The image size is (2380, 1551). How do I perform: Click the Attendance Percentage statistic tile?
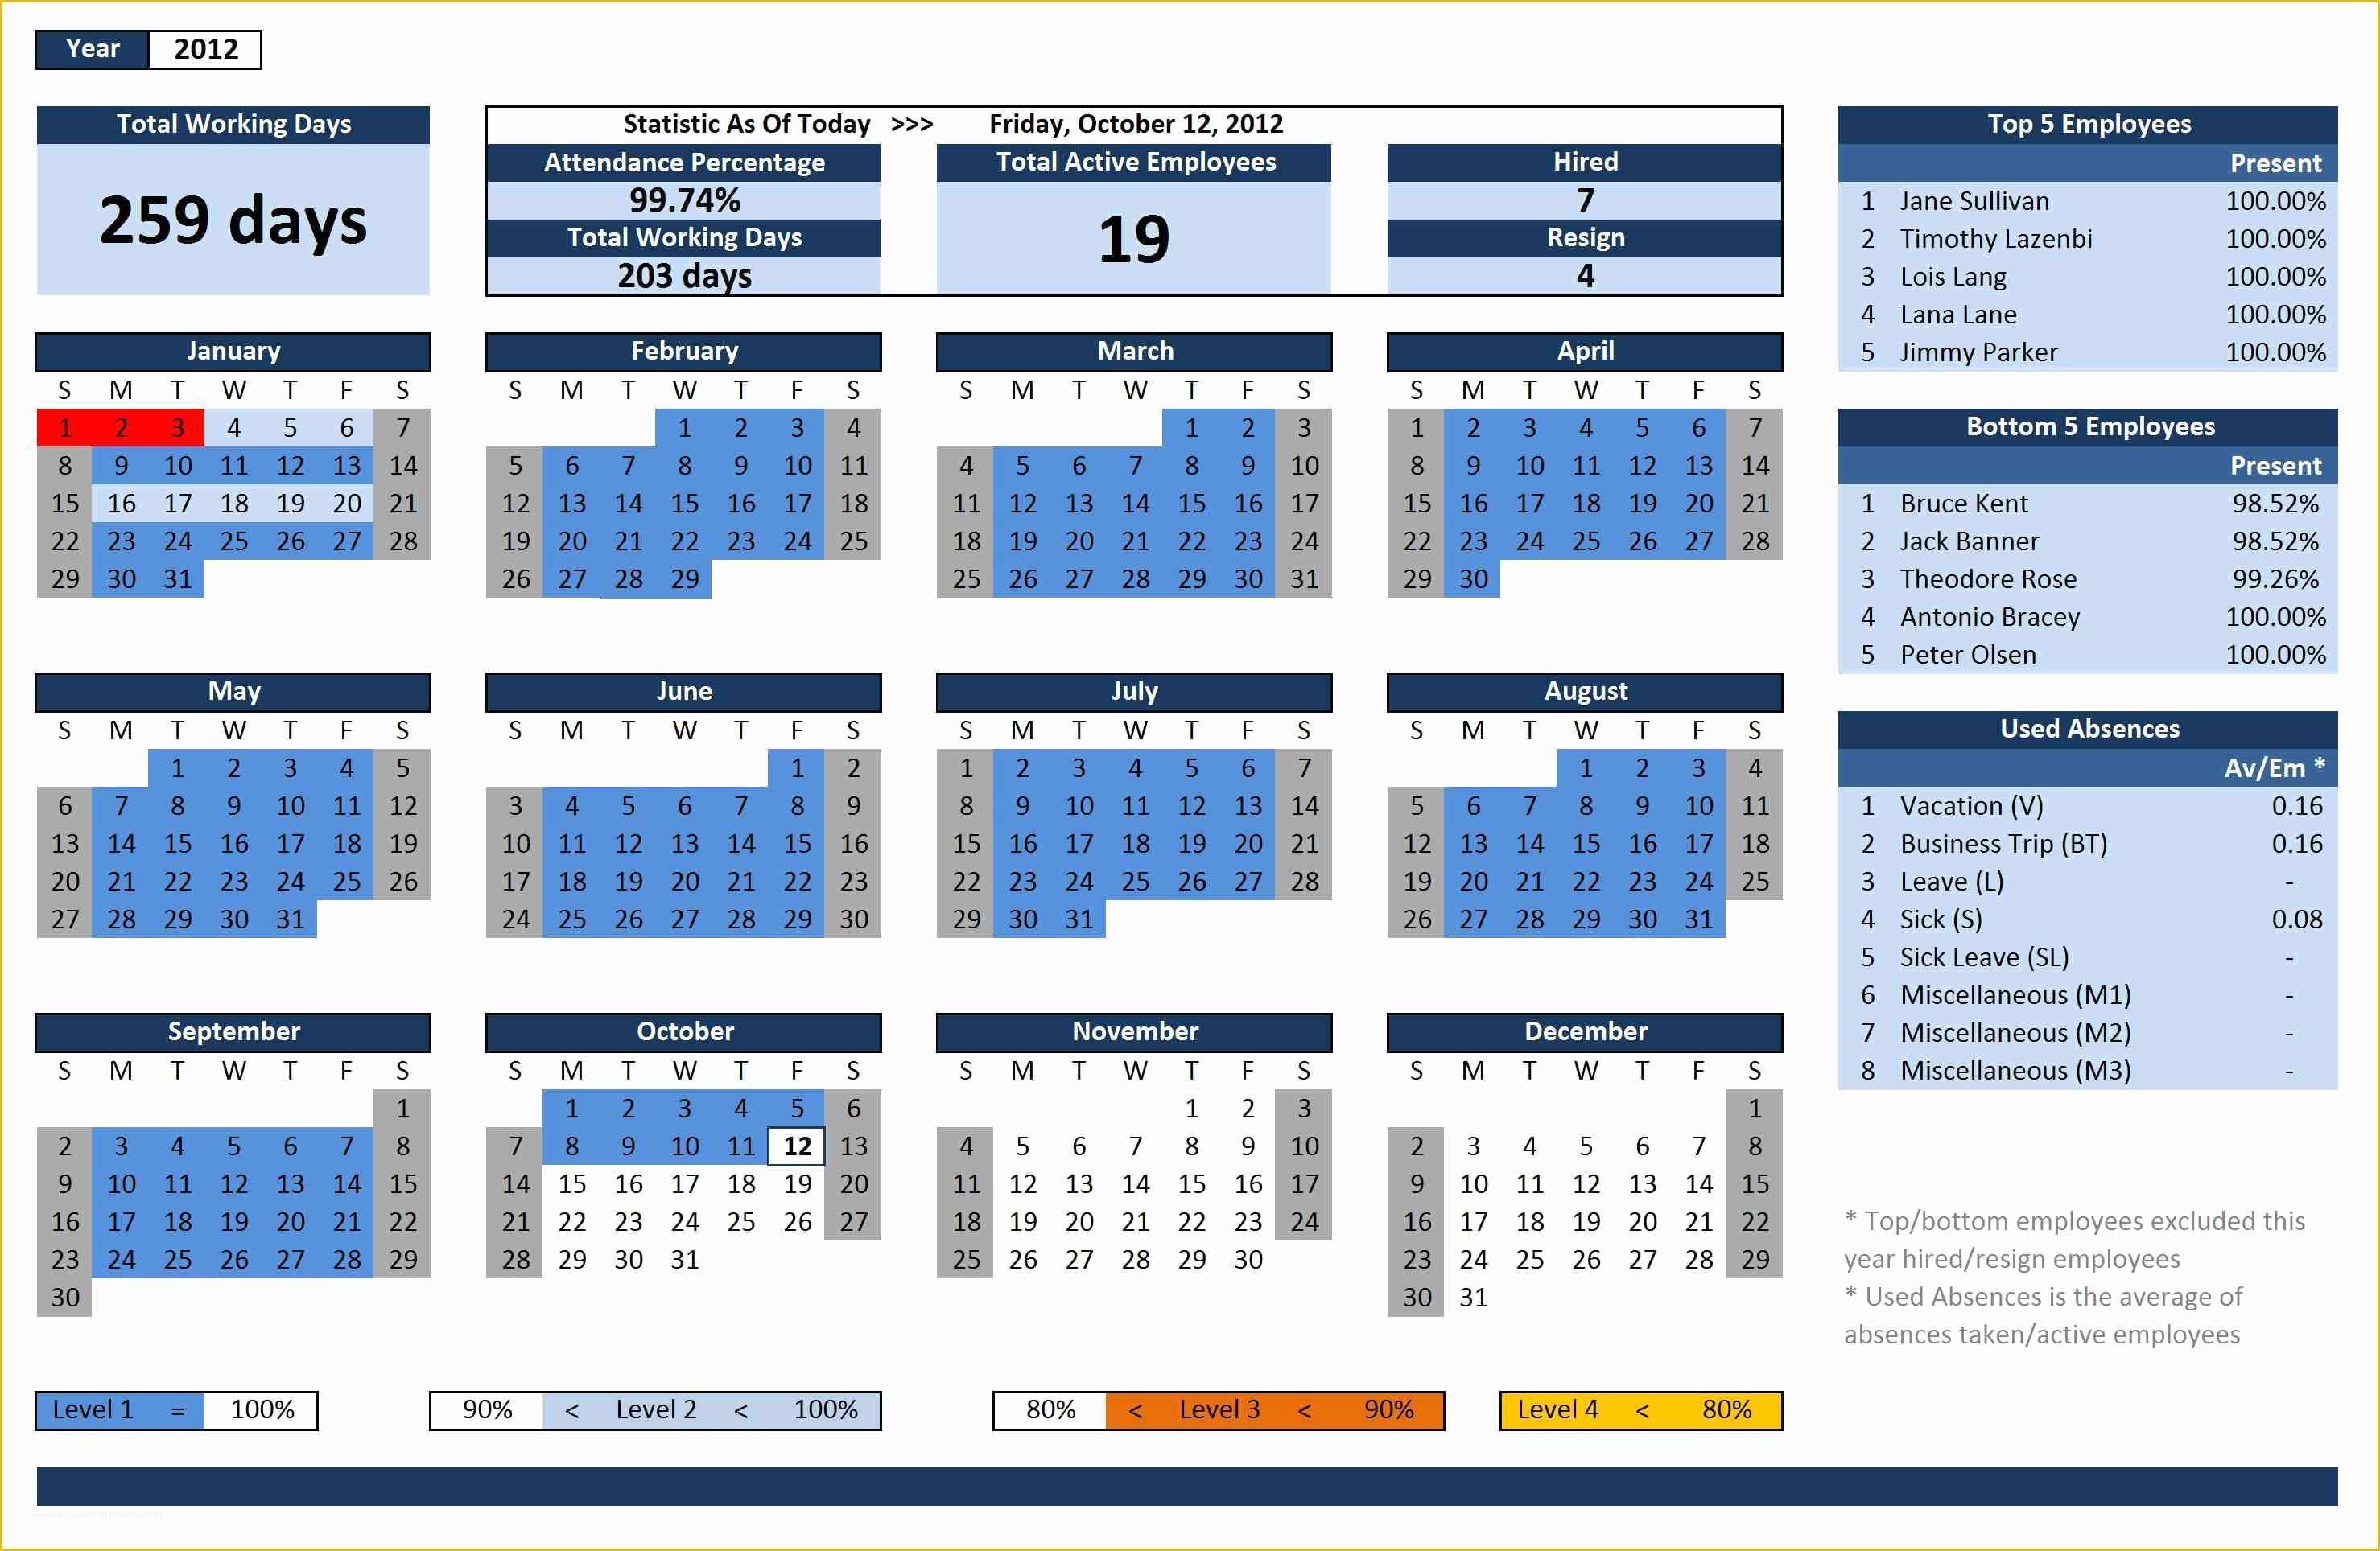682,173
